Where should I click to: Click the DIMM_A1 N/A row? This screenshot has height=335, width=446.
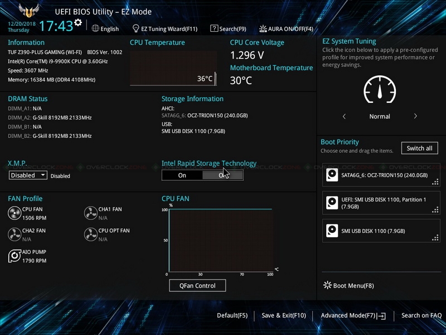coord(25,108)
